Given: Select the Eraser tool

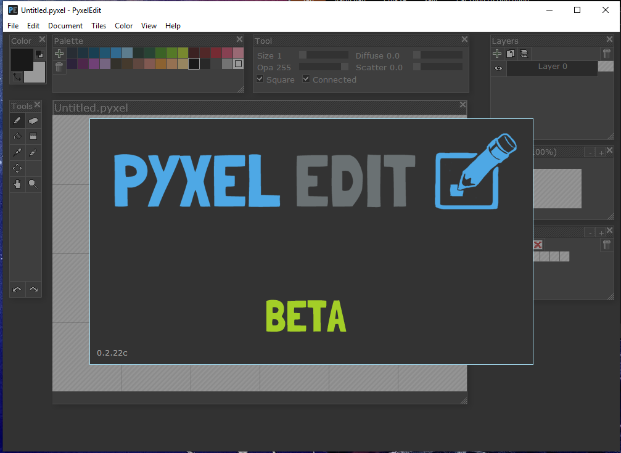Looking at the screenshot, I should tap(33, 121).
